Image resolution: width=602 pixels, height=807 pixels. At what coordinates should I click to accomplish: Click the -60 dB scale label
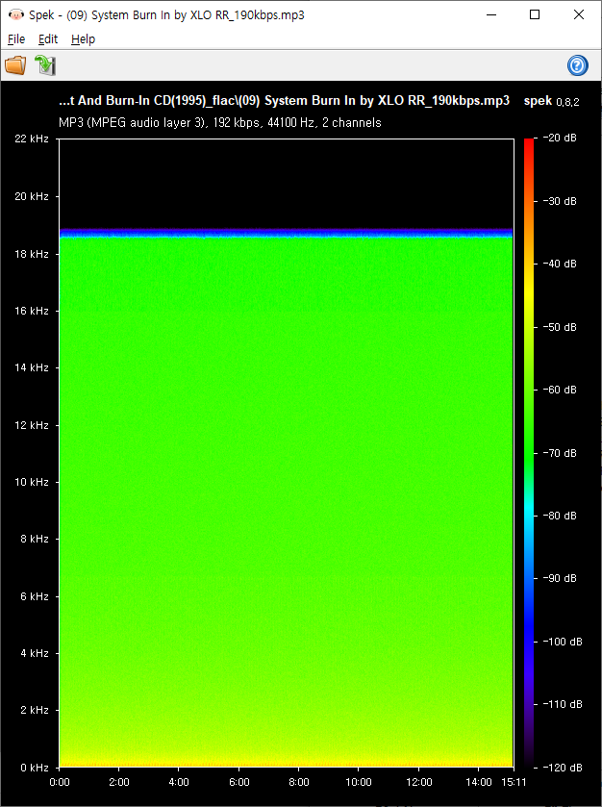tap(560, 390)
